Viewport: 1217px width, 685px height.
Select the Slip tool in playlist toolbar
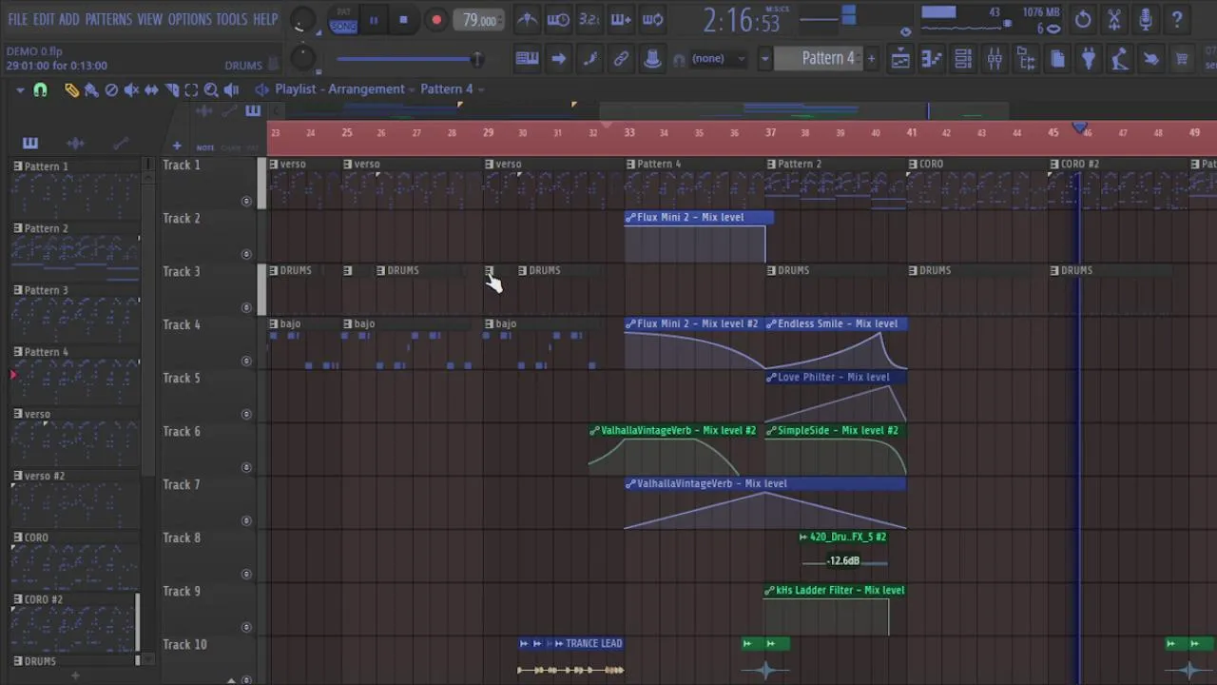(151, 89)
